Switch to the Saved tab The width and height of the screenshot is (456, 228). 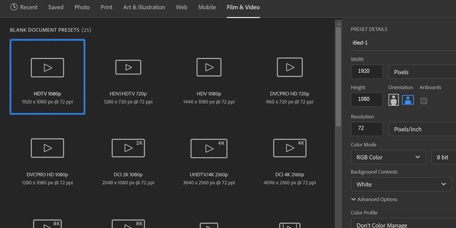pyautogui.click(x=56, y=7)
